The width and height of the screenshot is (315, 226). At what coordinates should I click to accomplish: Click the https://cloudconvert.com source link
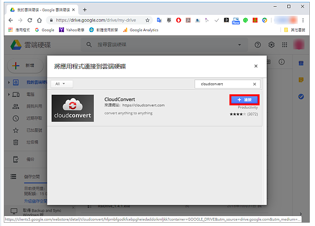(143, 105)
